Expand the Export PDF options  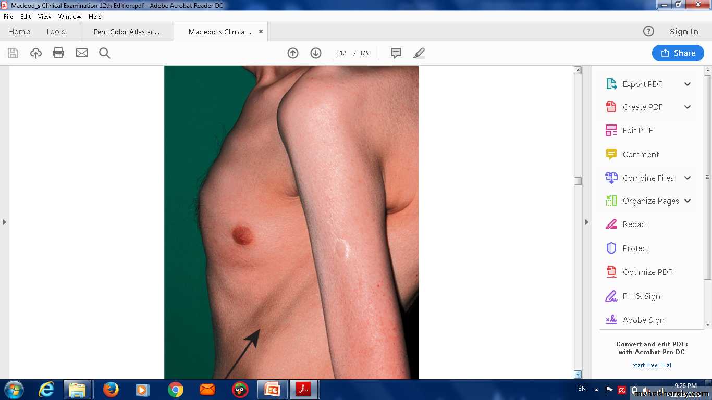coord(688,84)
